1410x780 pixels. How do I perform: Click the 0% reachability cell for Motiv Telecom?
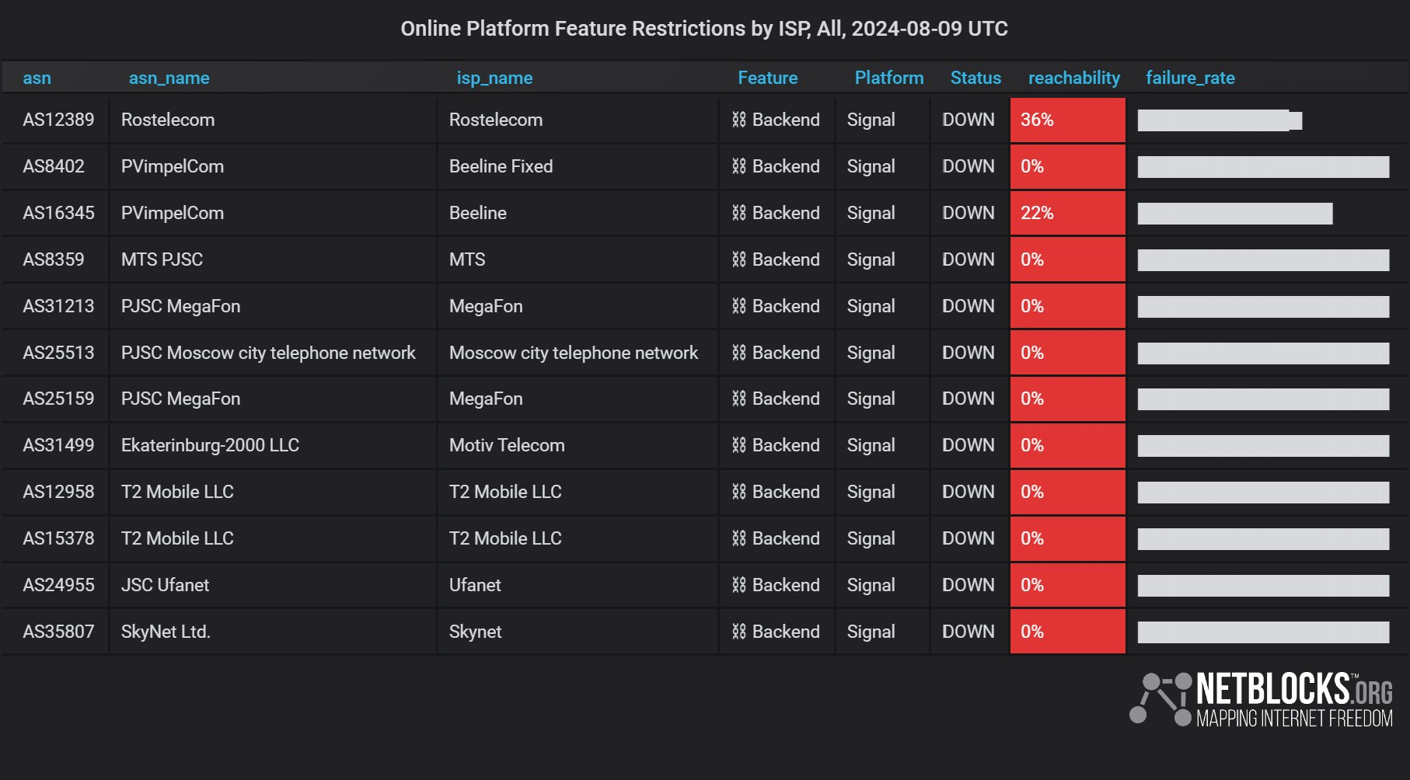(x=1067, y=445)
